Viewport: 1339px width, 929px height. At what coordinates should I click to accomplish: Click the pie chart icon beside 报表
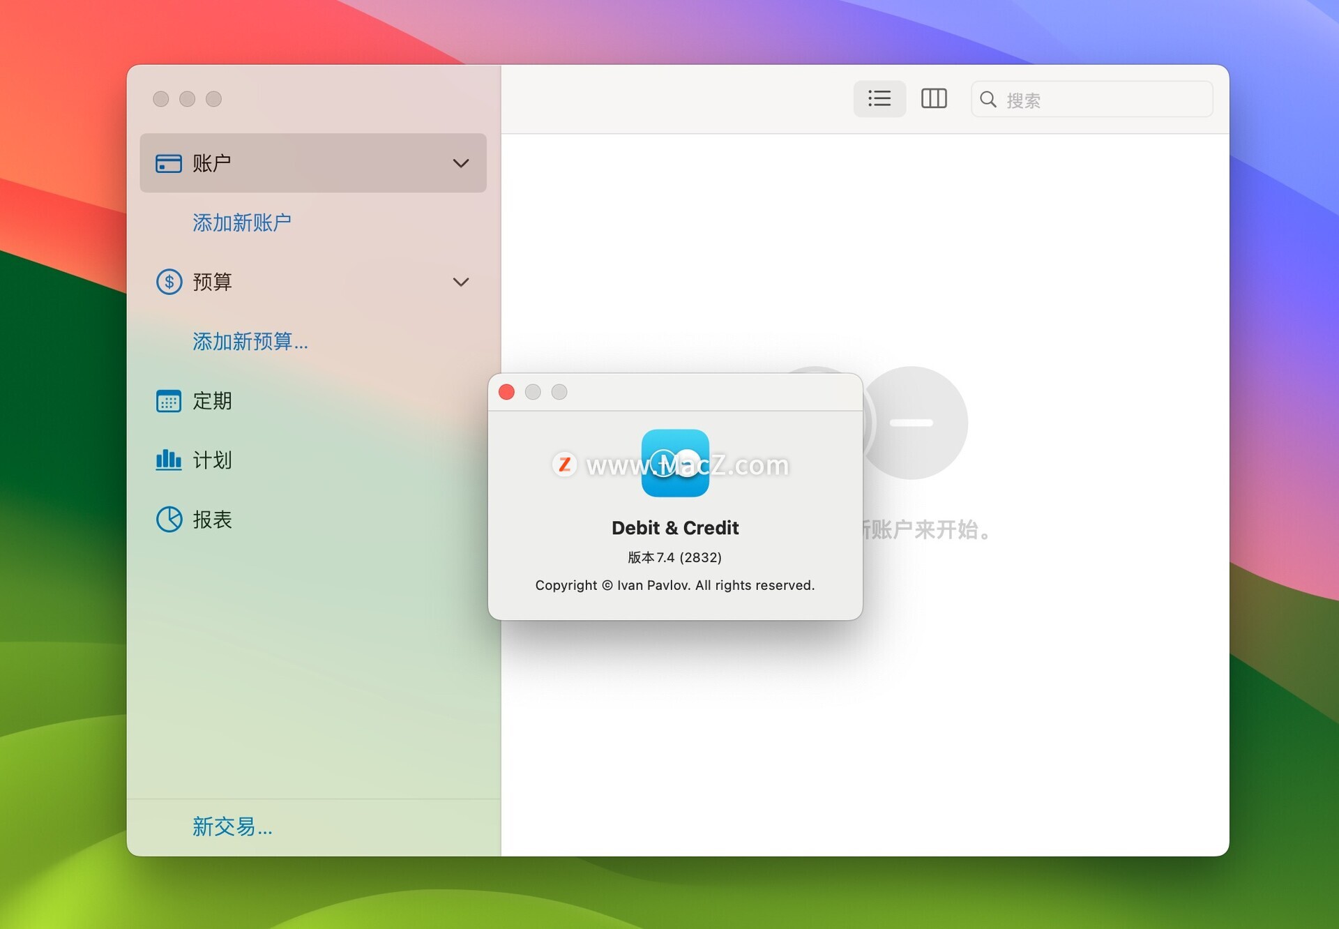click(169, 519)
